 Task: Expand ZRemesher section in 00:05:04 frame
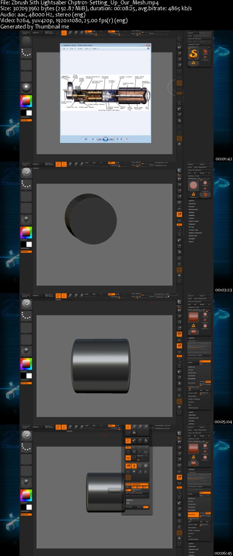192,396
